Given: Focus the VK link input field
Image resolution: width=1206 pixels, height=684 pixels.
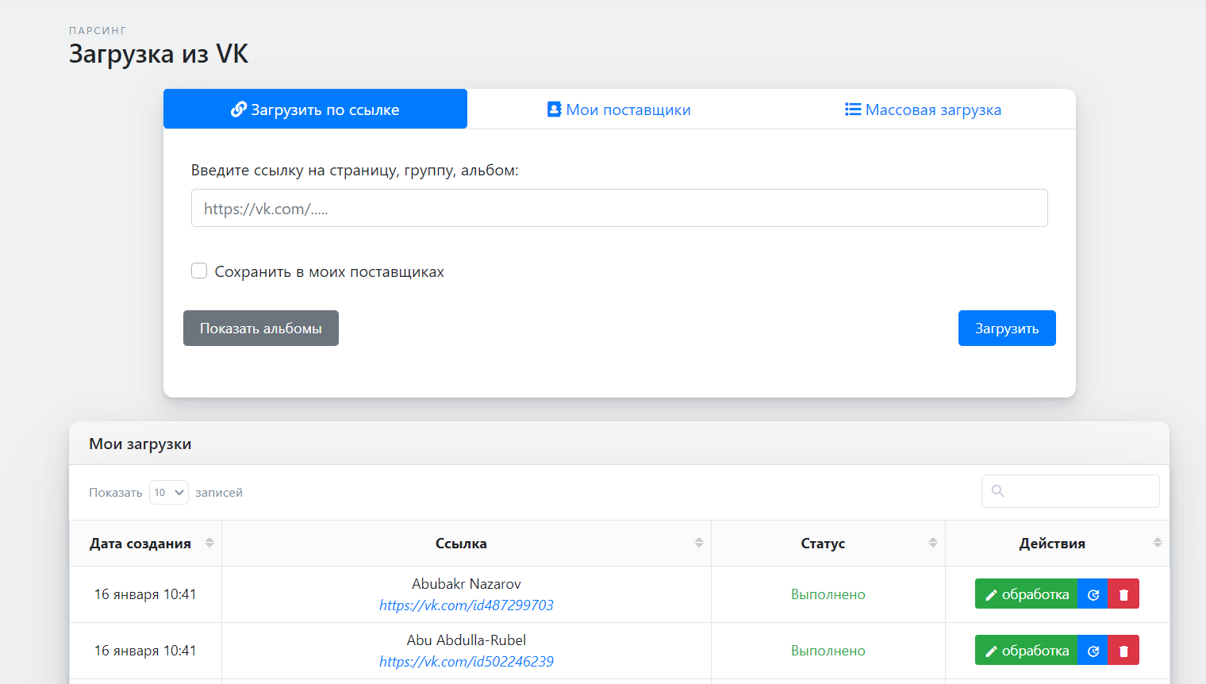Looking at the screenshot, I should click(x=619, y=208).
